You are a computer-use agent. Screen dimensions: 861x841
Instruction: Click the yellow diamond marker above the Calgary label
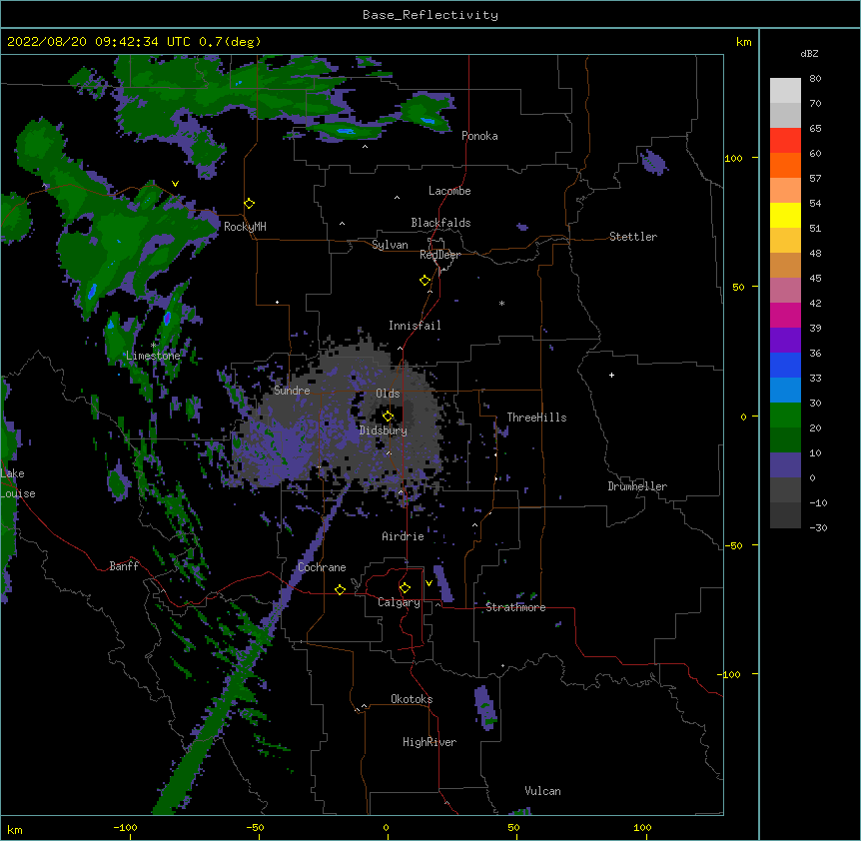tap(406, 588)
